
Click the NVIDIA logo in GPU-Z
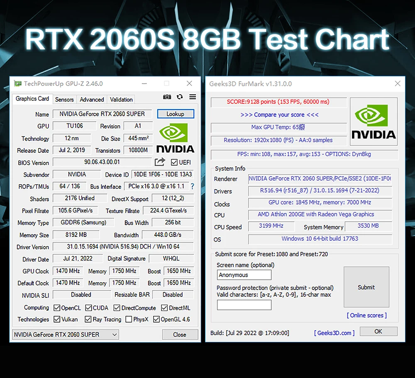175,138
